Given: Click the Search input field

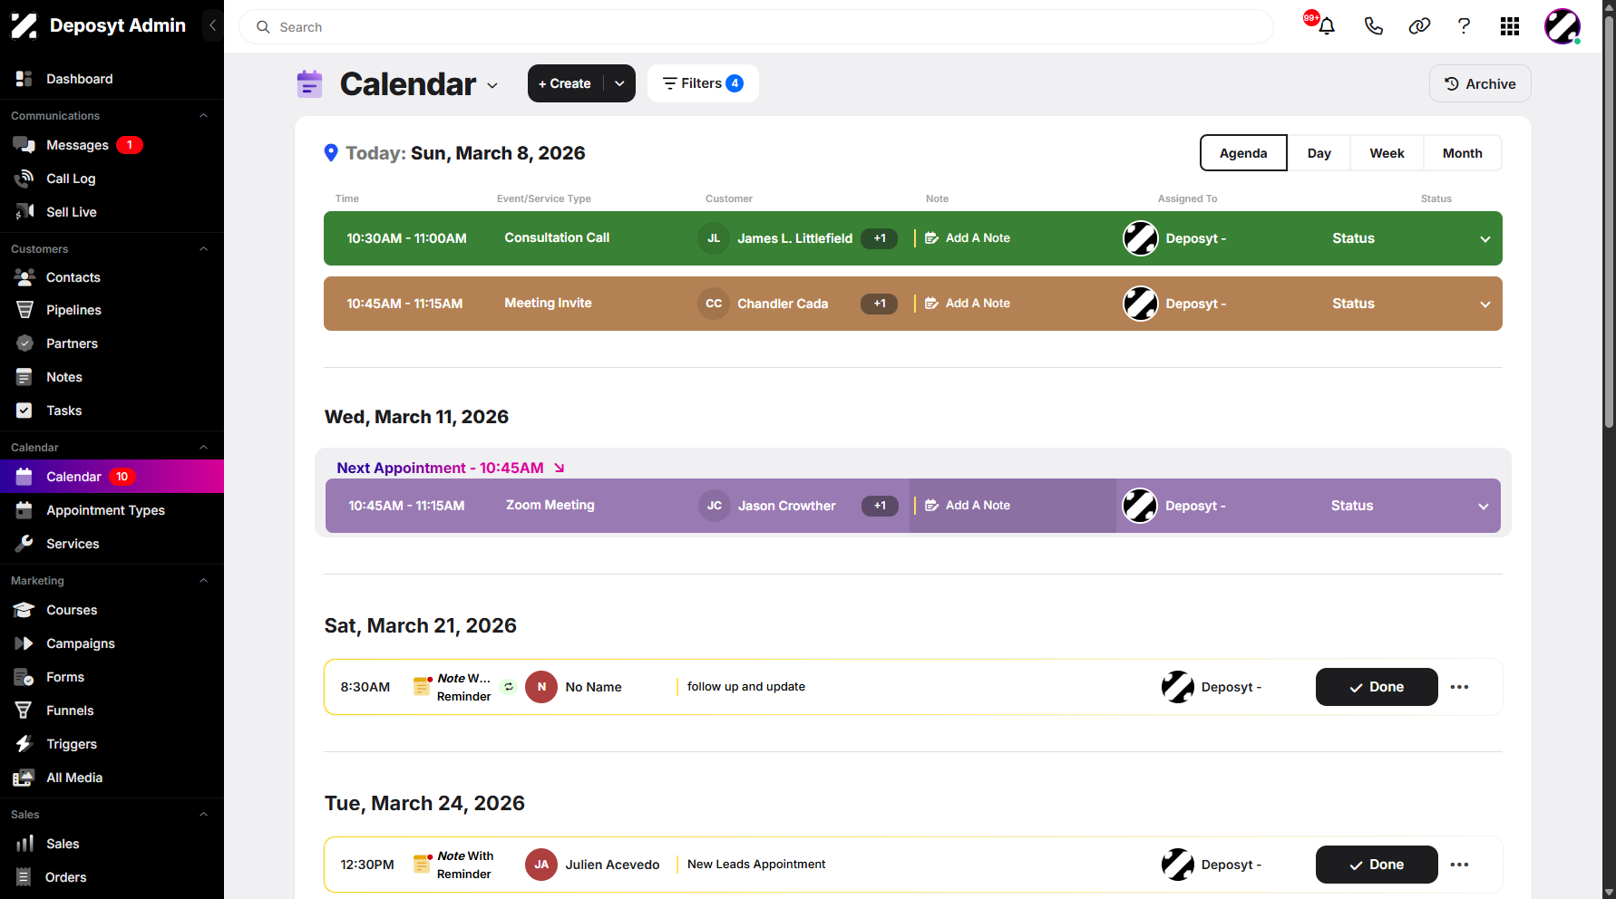Looking at the screenshot, I should [x=756, y=27].
